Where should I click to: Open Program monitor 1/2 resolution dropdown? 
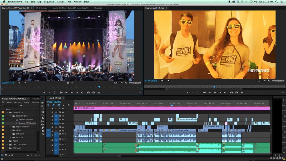point(261,81)
